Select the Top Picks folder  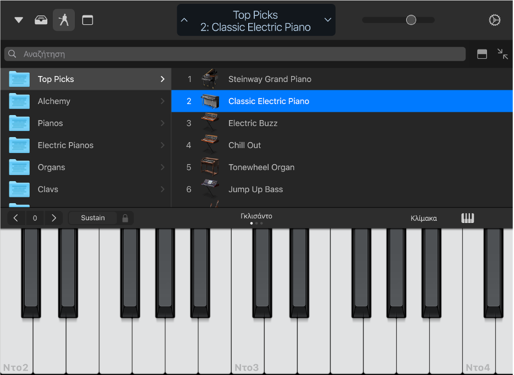[86, 79]
